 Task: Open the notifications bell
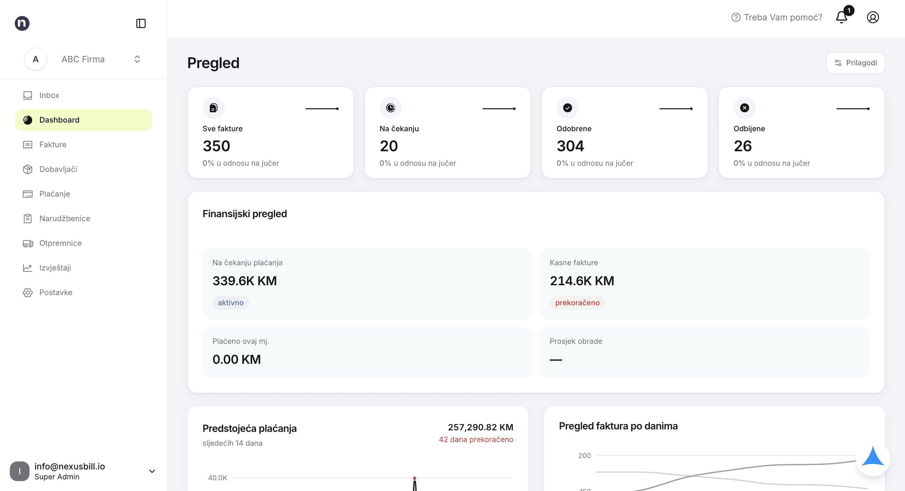pyautogui.click(x=842, y=17)
